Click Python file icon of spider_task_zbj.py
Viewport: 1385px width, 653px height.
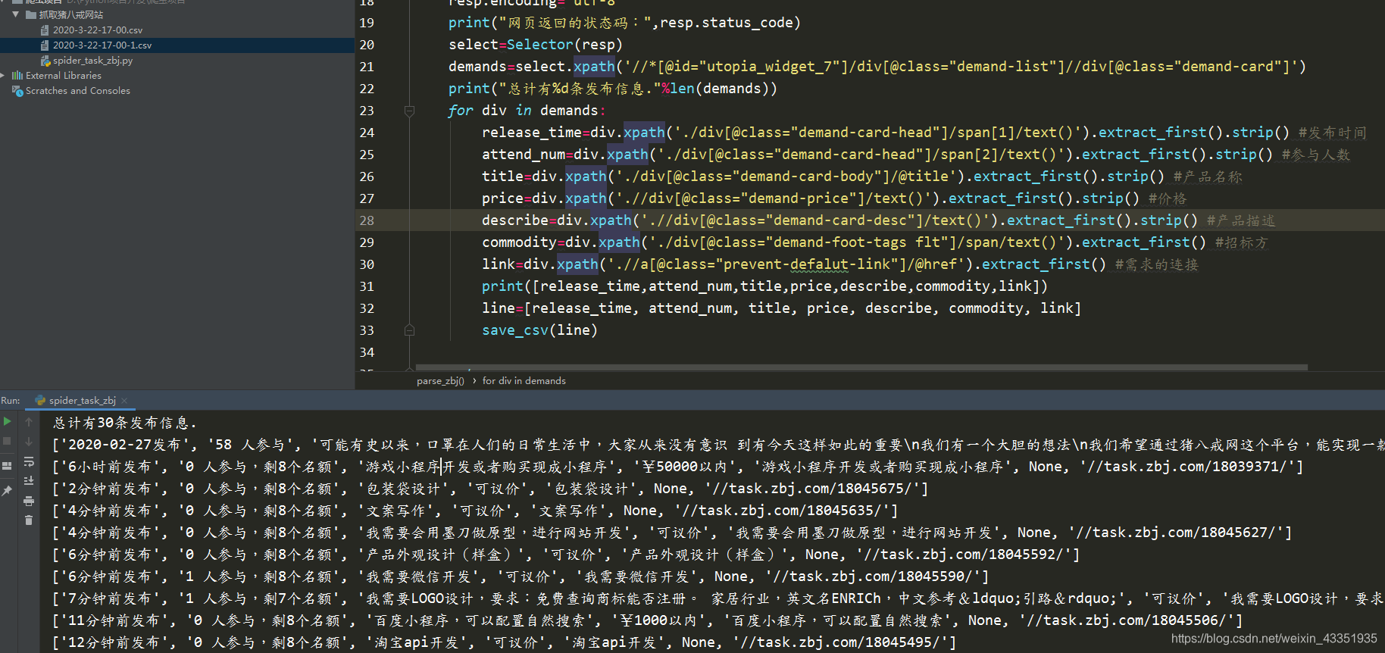point(45,61)
